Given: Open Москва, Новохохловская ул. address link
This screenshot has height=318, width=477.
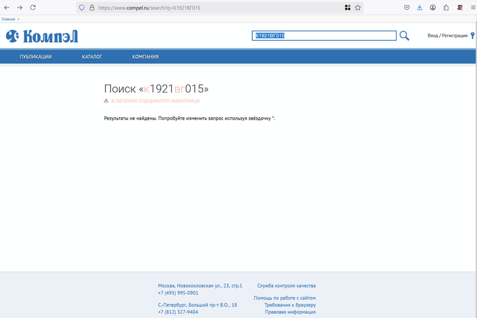Looking at the screenshot, I should pyautogui.click(x=200, y=286).
